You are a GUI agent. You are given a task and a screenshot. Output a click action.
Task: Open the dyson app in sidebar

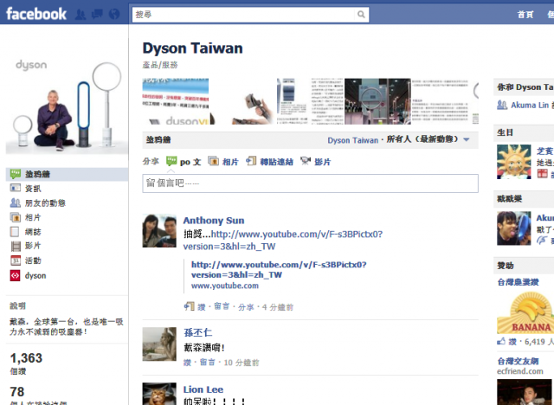(x=35, y=275)
